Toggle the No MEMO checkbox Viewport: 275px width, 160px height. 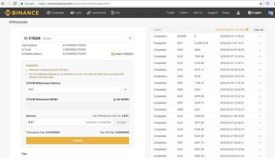click(x=115, y=100)
